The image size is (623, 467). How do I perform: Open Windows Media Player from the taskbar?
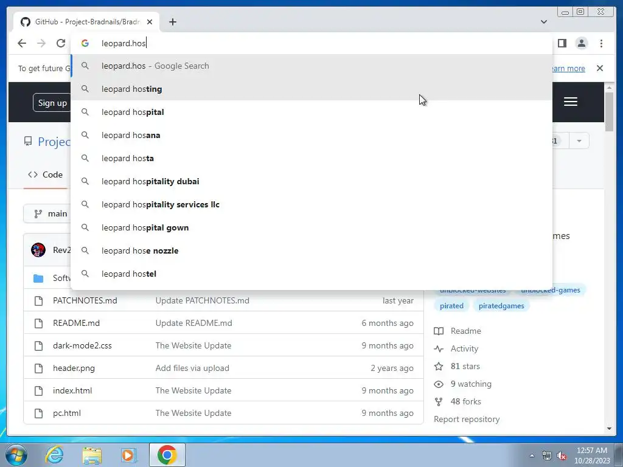[x=128, y=455]
